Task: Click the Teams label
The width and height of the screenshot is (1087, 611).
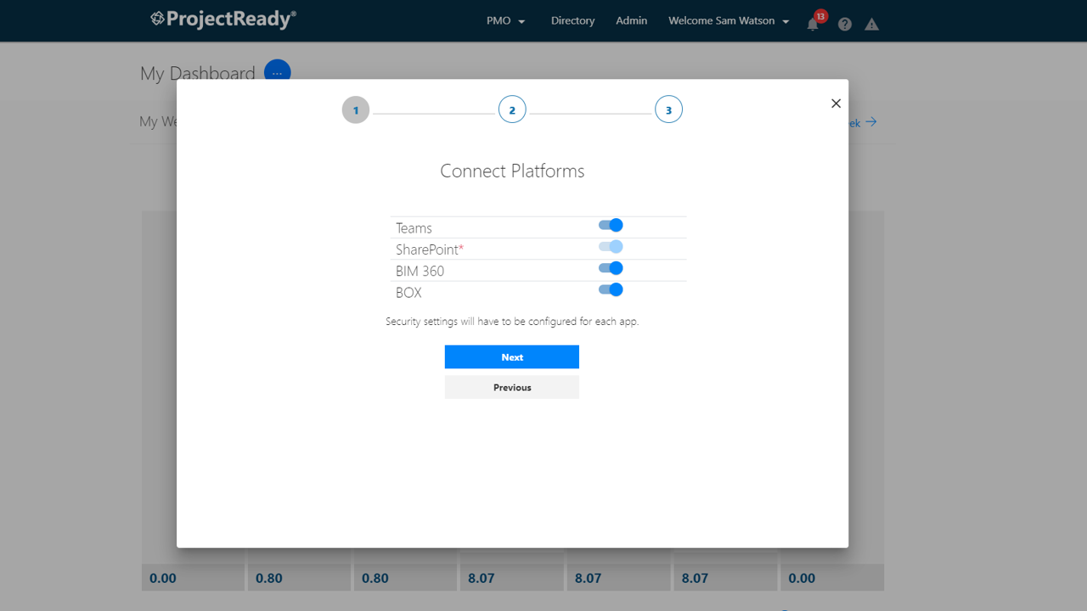Action: [x=414, y=228]
